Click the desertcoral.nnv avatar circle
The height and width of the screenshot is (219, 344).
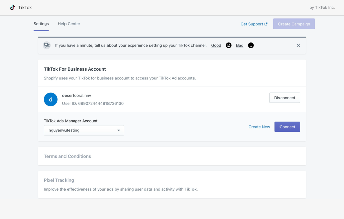pyautogui.click(x=51, y=100)
